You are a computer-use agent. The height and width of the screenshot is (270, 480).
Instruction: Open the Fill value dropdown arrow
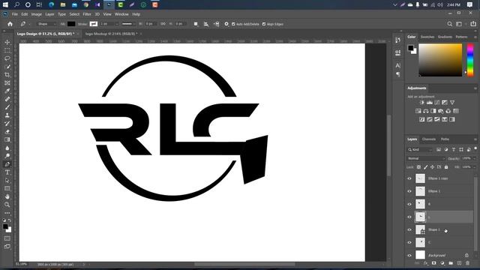tap(475, 167)
